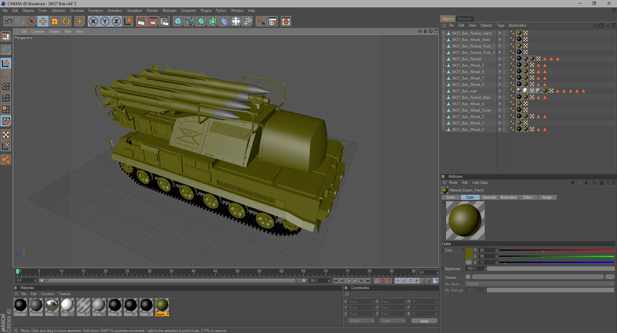Image resolution: width=617 pixels, height=333 pixels.
Task: Enable Texture mode checkerboard icon
Action: coord(6,134)
